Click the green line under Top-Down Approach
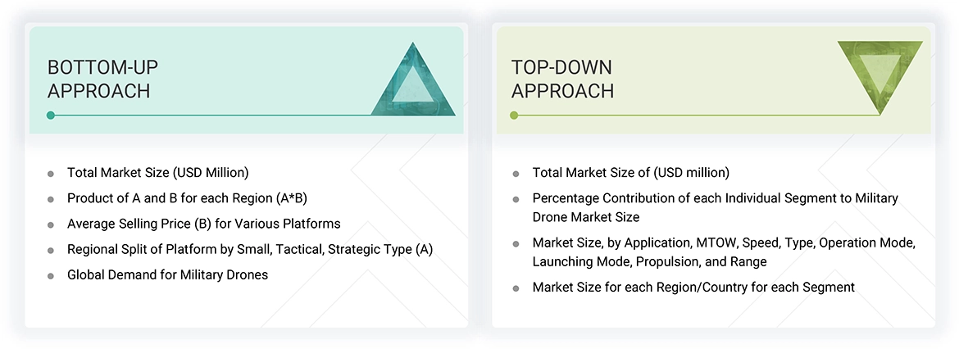This screenshot has height=349, width=959. tap(697, 116)
